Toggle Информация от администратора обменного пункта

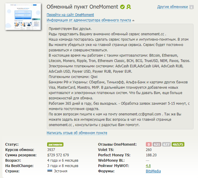point(89,20)
